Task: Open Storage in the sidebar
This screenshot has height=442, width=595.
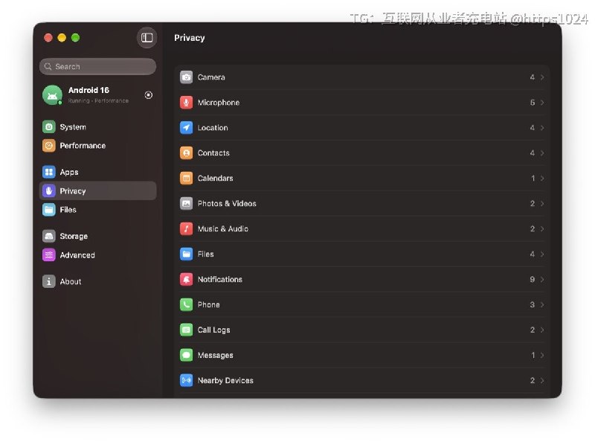Action: click(x=98, y=236)
